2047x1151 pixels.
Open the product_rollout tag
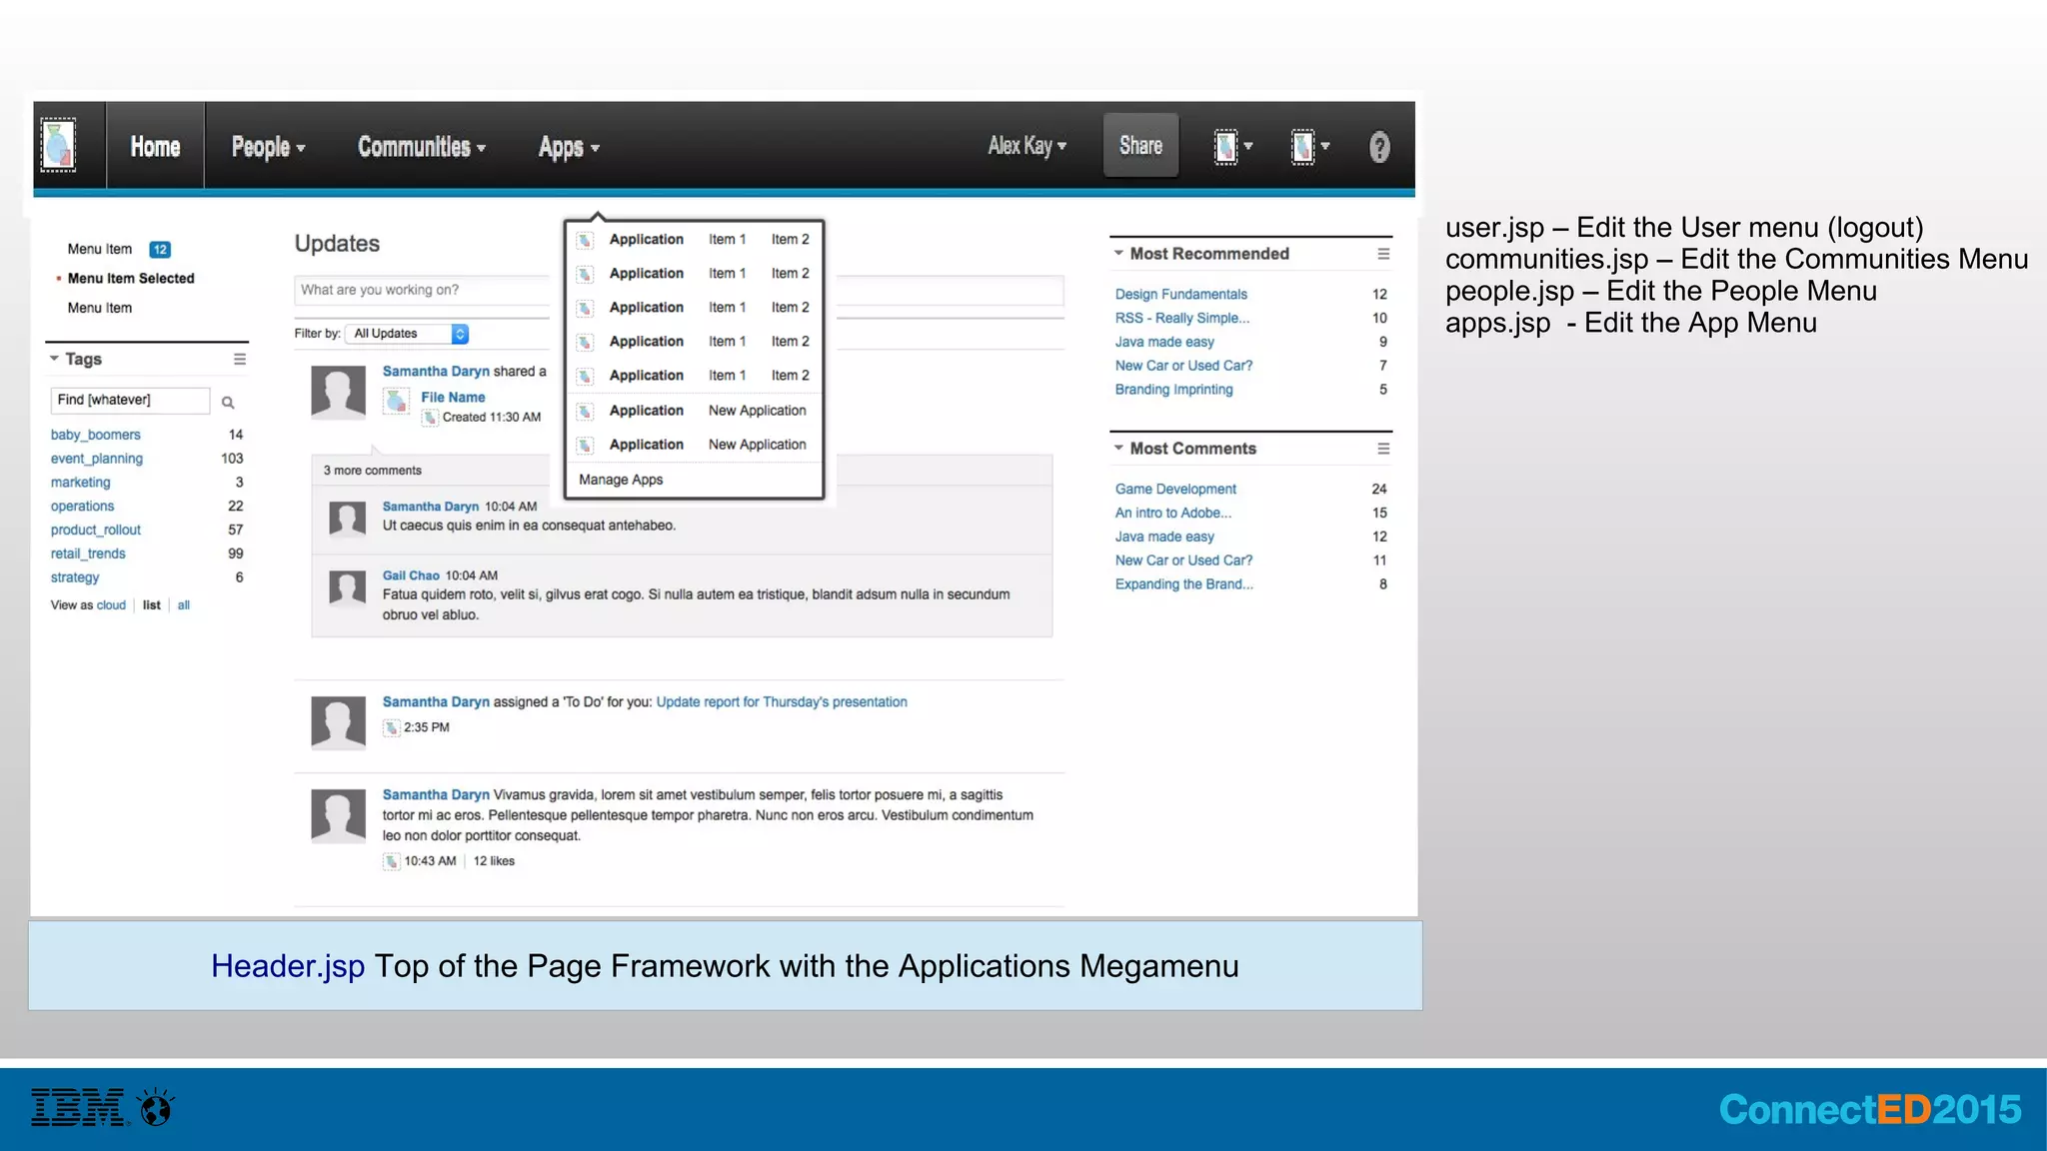96,531
